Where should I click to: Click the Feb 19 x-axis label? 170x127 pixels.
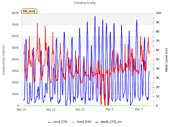click(21, 110)
